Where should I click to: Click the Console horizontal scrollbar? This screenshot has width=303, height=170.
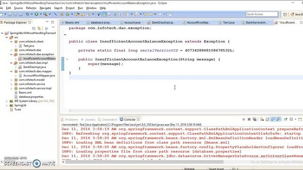(x=144, y=162)
